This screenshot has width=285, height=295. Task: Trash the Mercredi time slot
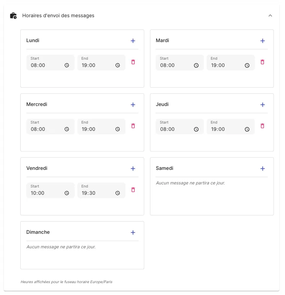coord(133,126)
